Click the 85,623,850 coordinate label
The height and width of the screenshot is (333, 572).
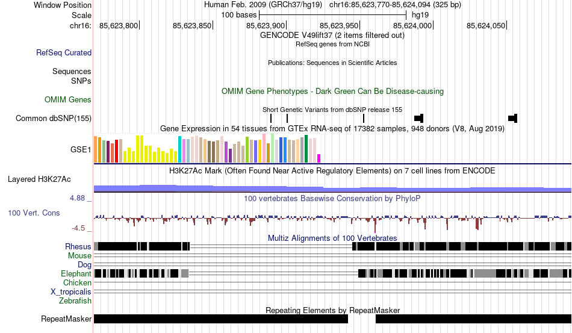coord(192,26)
